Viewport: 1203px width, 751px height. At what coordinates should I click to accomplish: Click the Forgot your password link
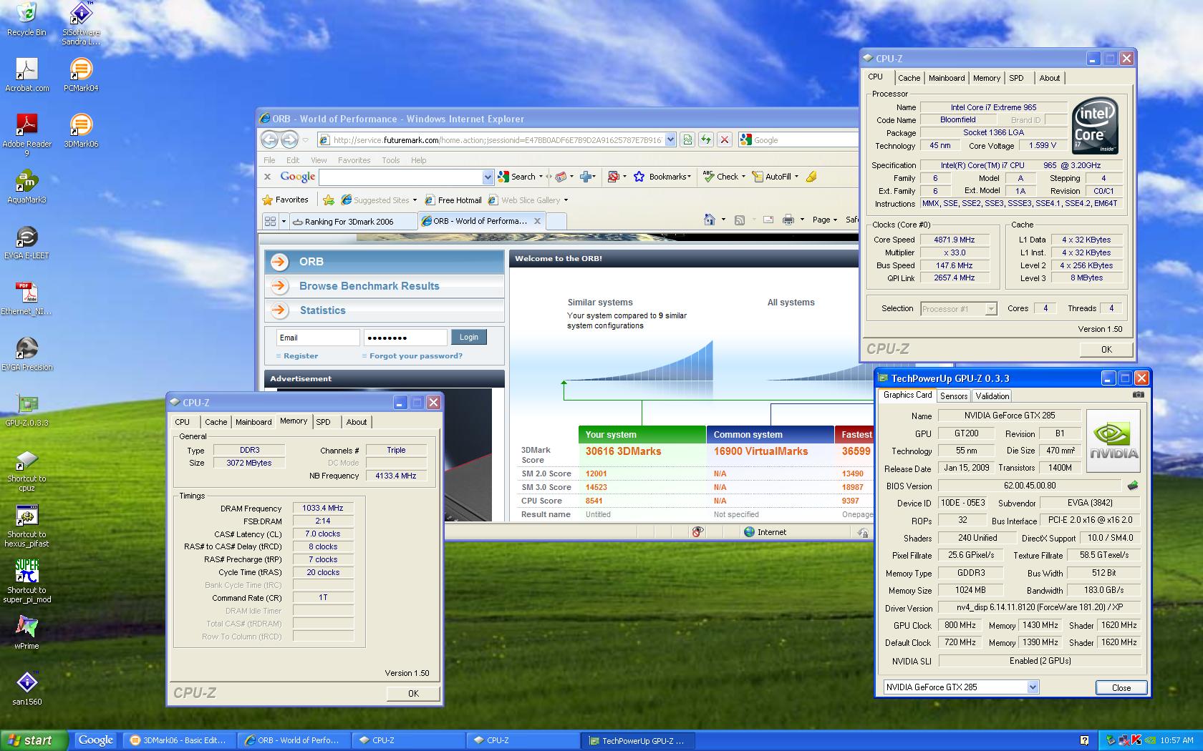[416, 355]
